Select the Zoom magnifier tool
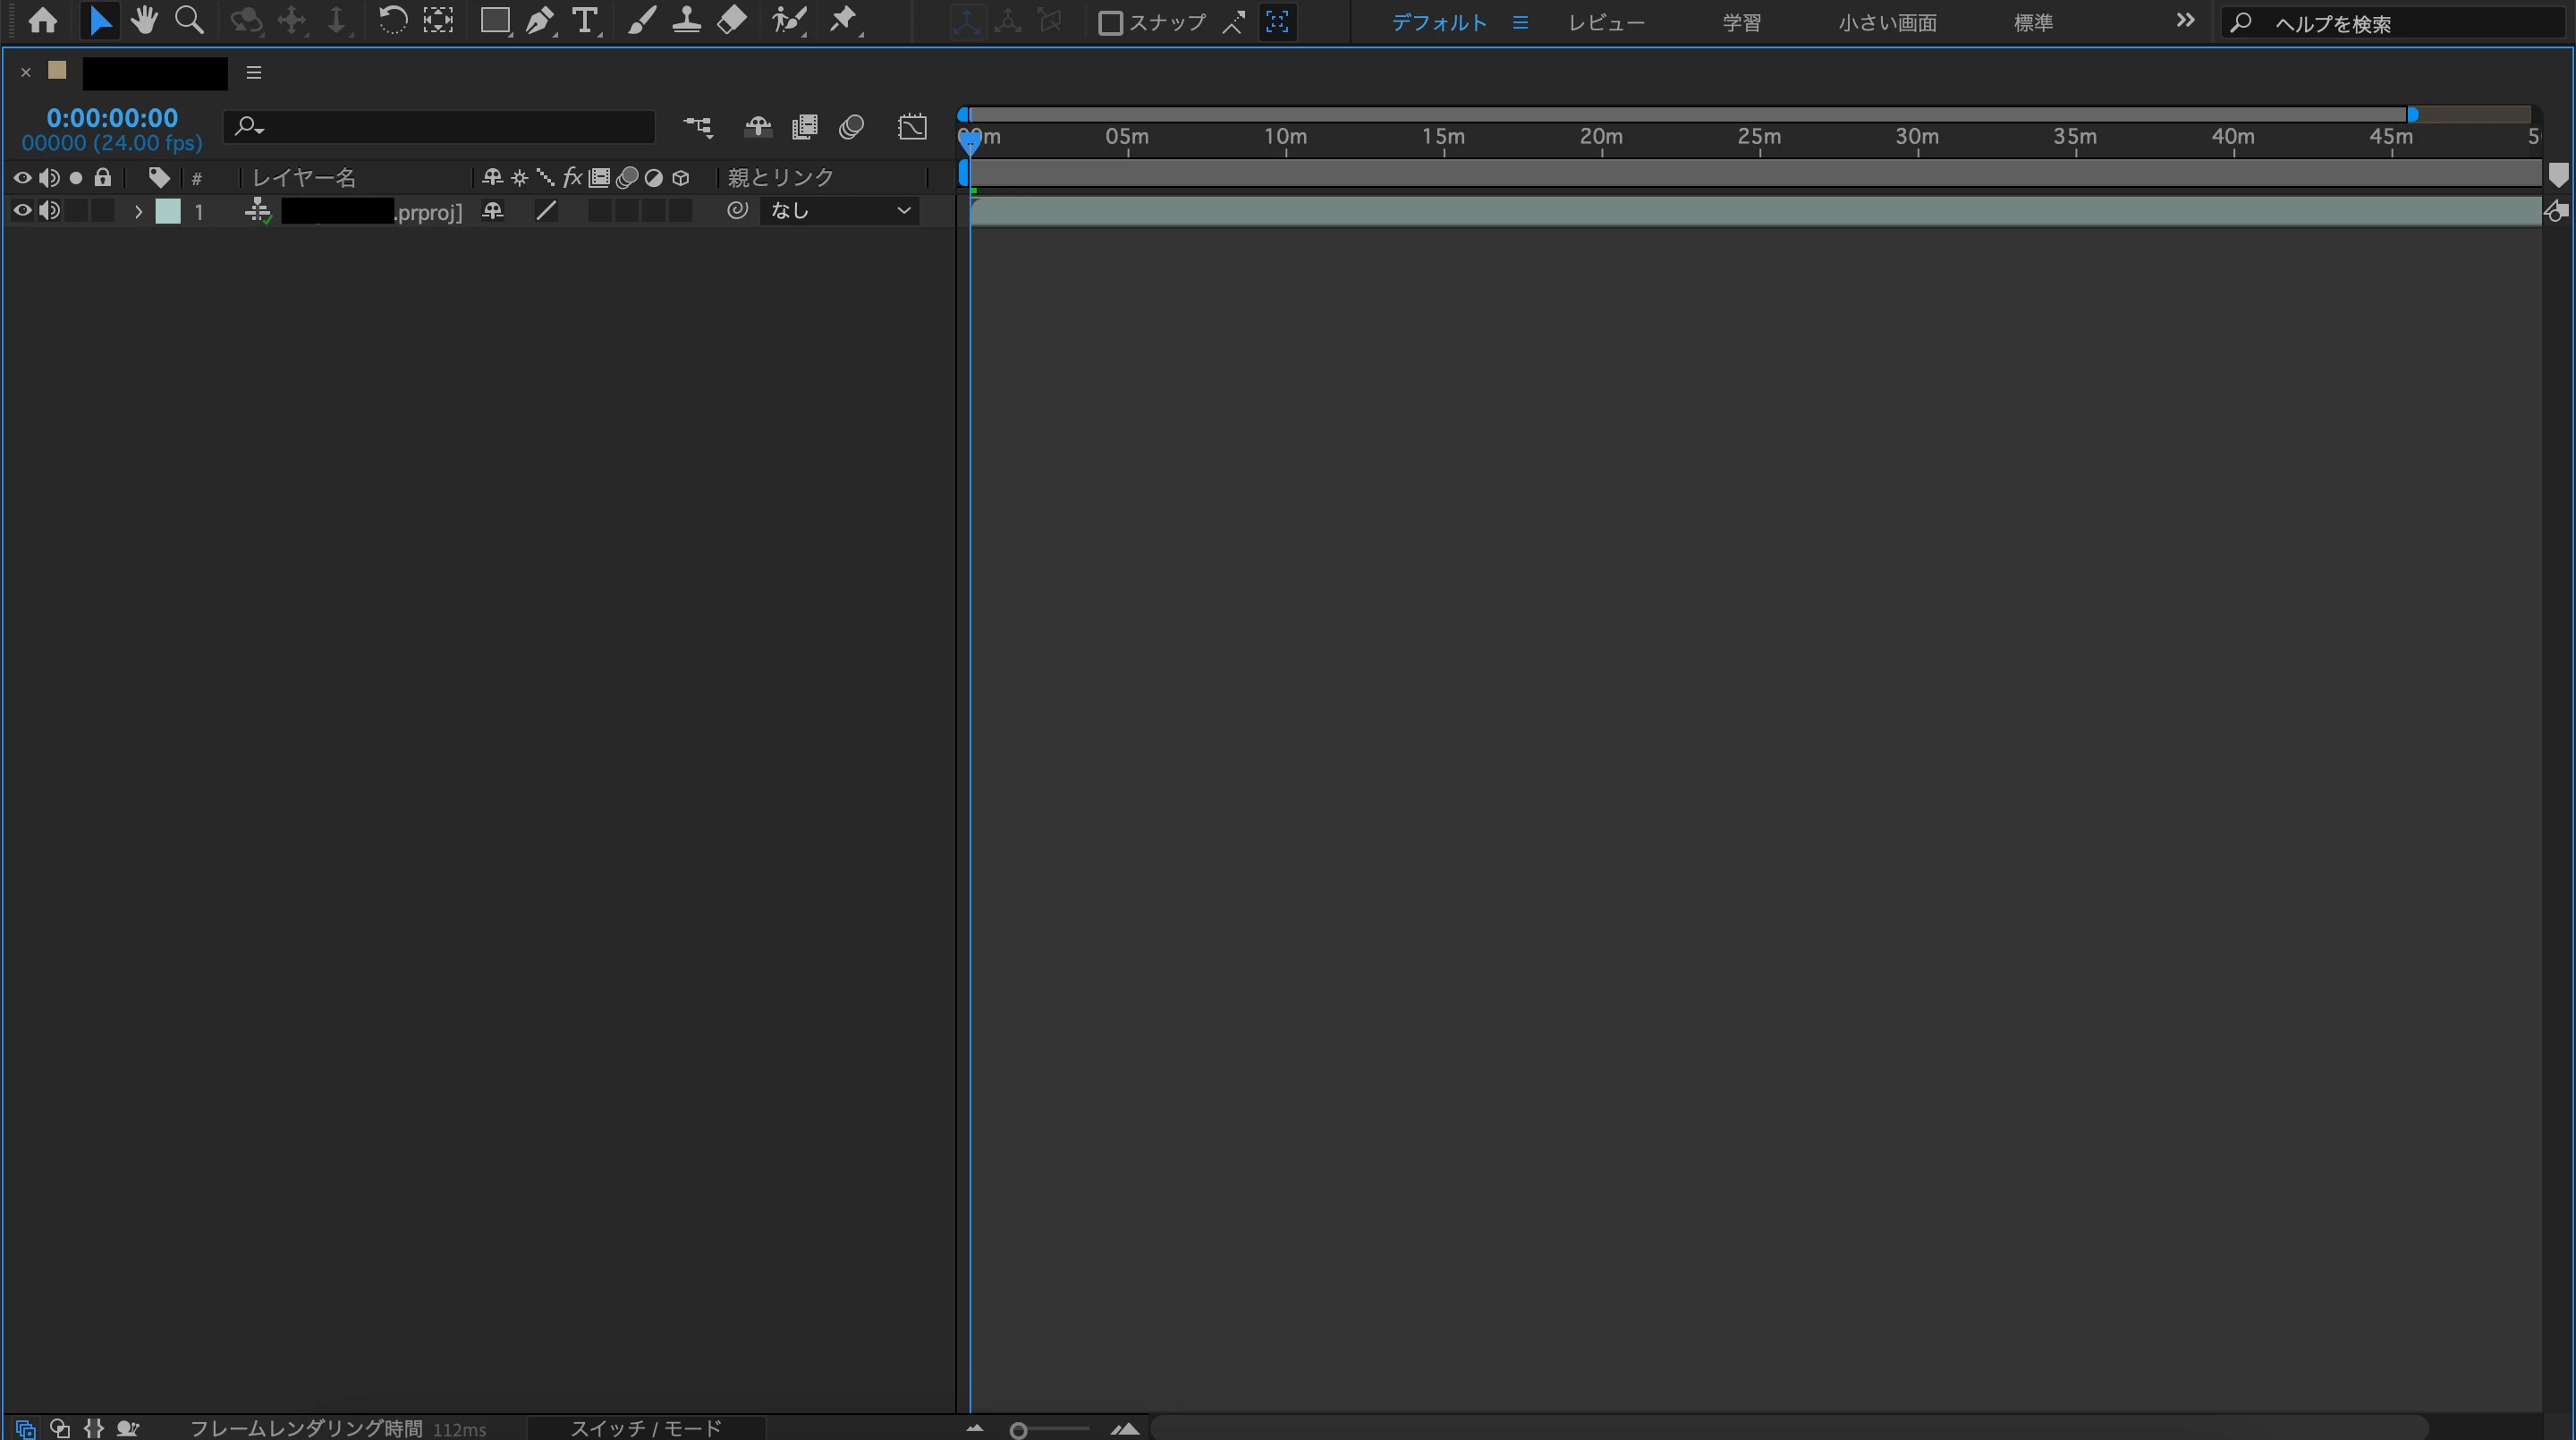This screenshot has height=1440, width=2576. pos(189,21)
